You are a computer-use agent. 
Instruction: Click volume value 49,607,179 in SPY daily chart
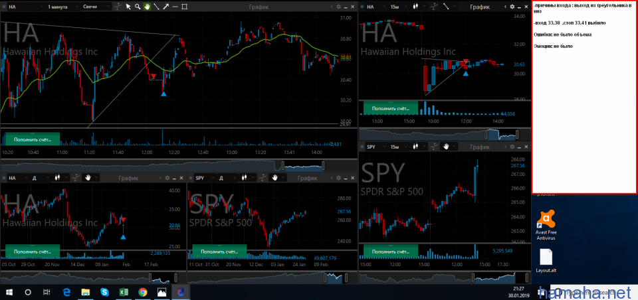pyautogui.click(x=325, y=258)
